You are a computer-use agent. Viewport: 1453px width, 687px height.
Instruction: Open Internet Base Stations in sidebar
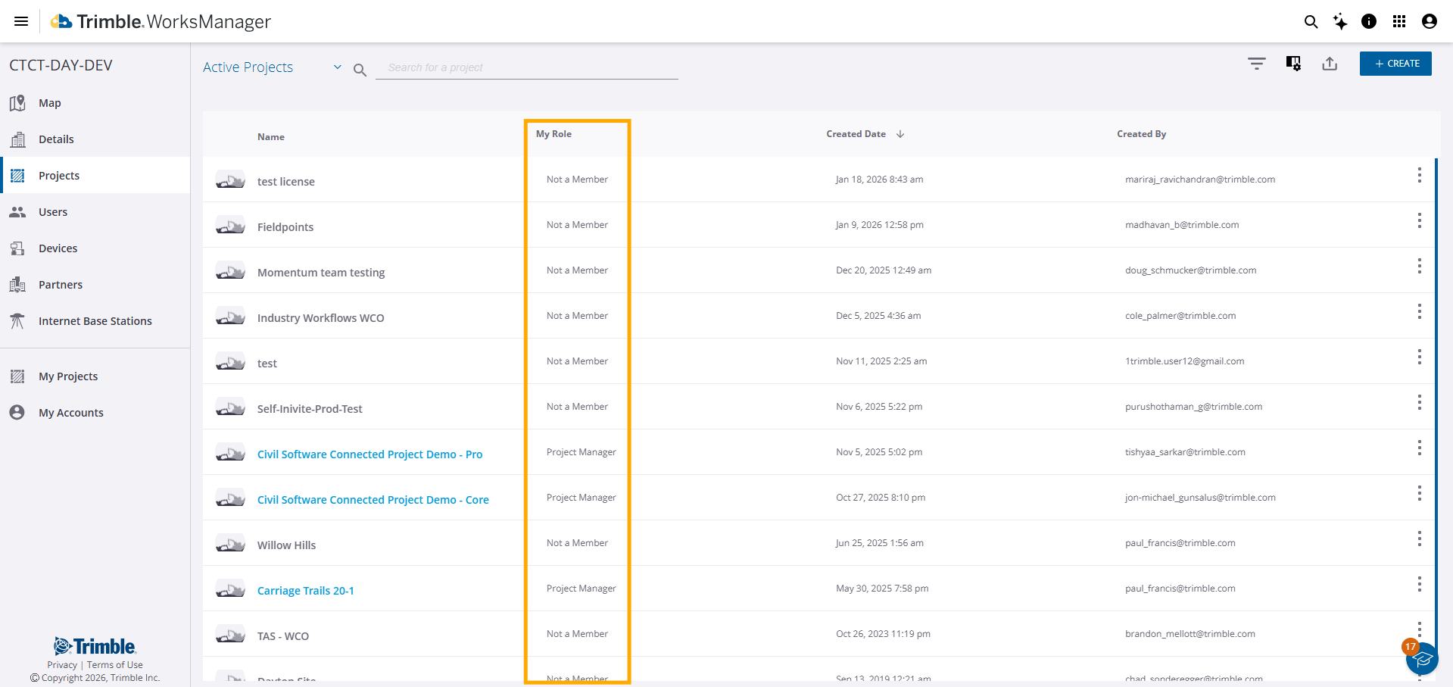coord(95,321)
